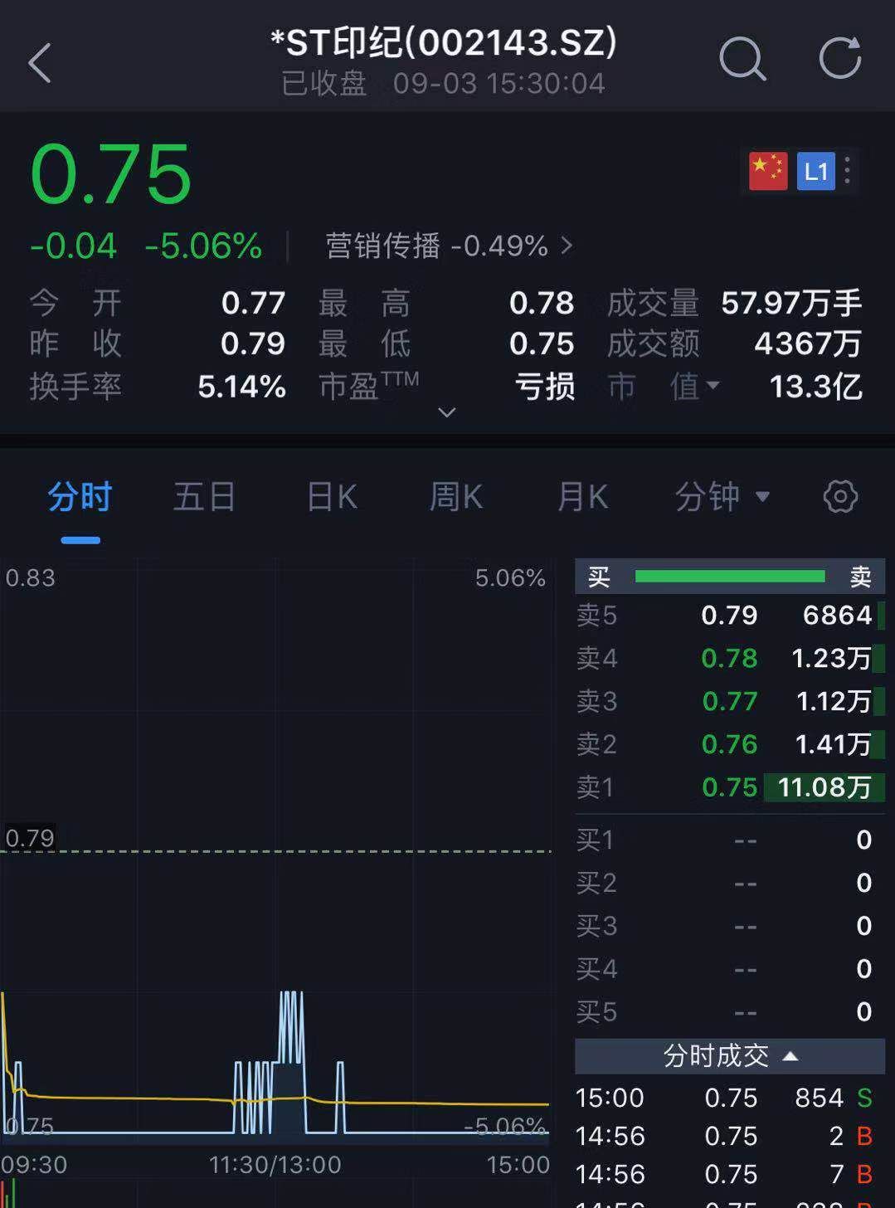
Task: Select the 买4 bid row
Action: click(x=730, y=969)
